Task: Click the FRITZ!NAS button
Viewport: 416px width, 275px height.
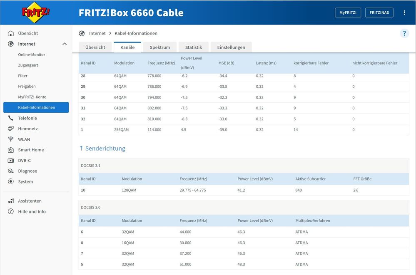Action: pyautogui.click(x=379, y=12)
